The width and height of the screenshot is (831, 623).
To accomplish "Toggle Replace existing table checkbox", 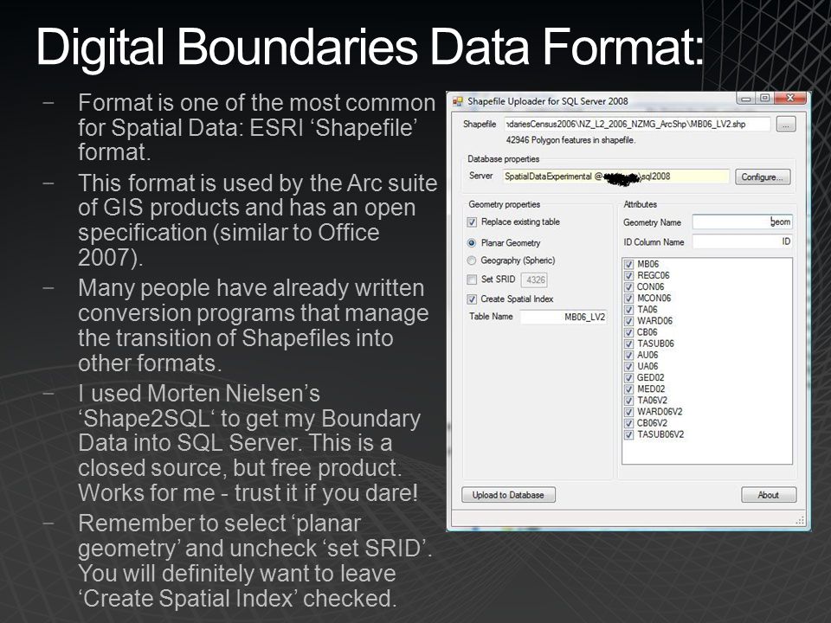I will pos(472,222).
